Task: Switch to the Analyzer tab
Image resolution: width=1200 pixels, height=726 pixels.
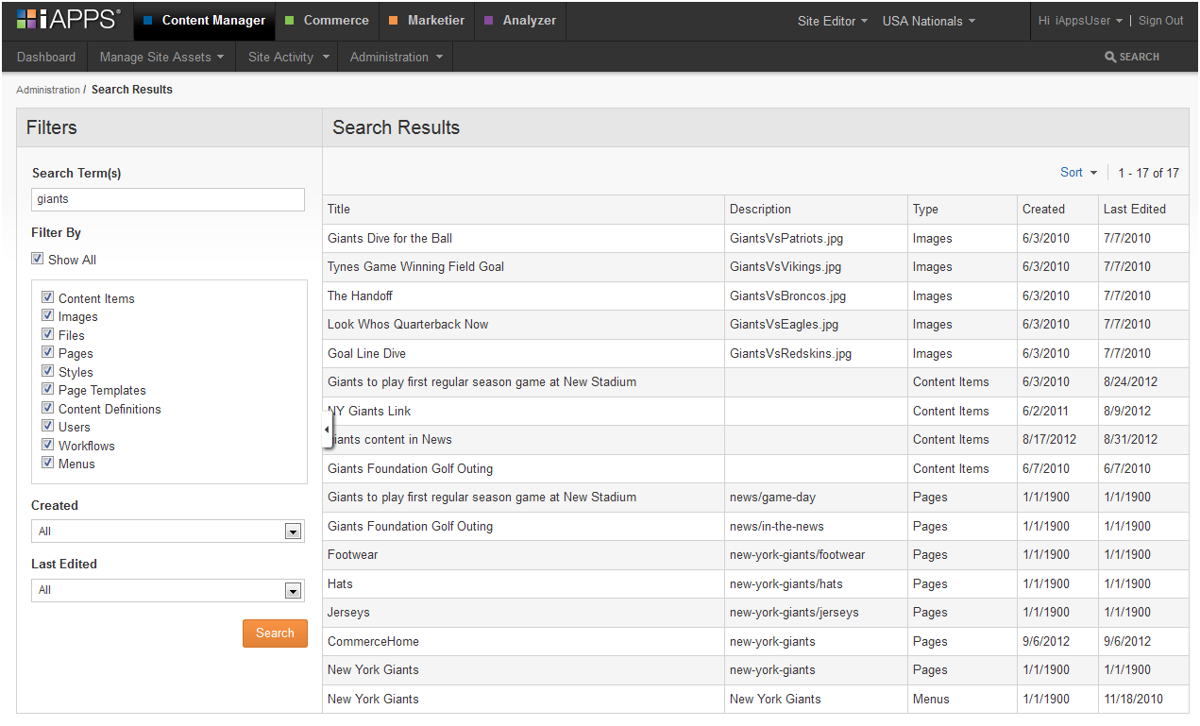Action: pyautogui.click(x=520, y=21)
